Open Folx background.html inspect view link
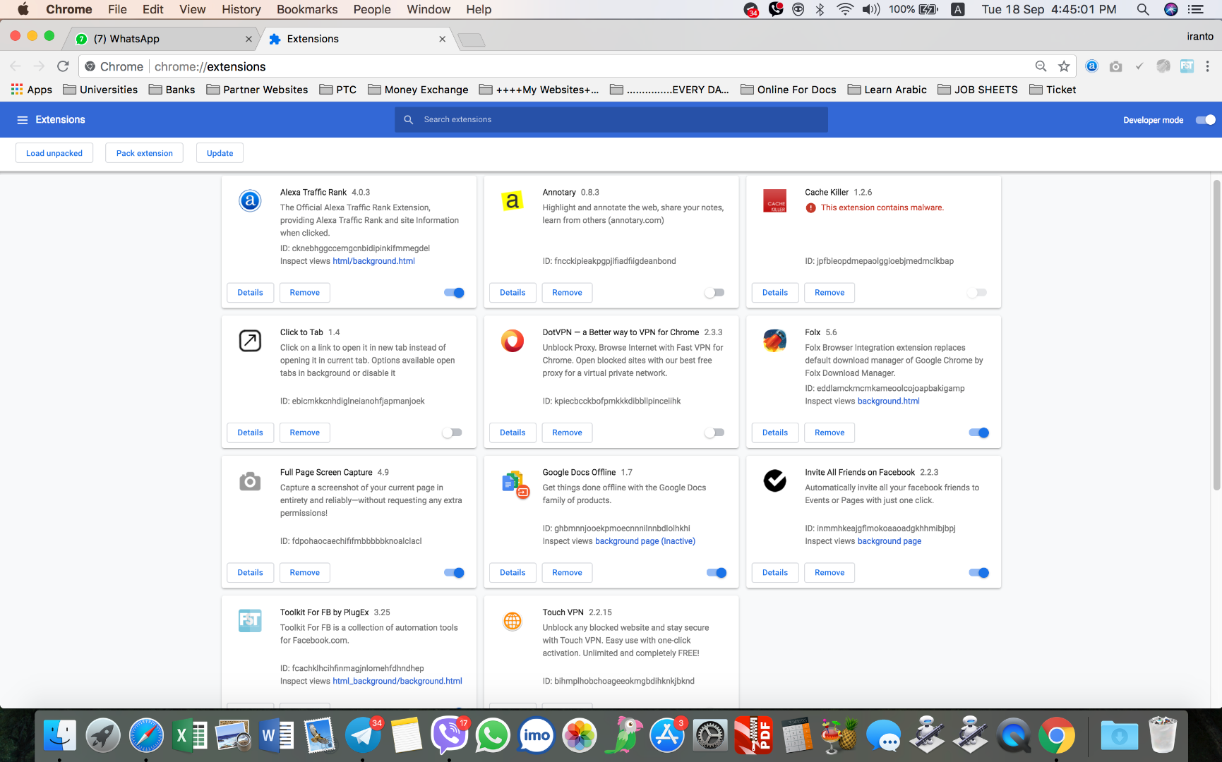This screenshot has height=762, width=1222. (889, 401)
